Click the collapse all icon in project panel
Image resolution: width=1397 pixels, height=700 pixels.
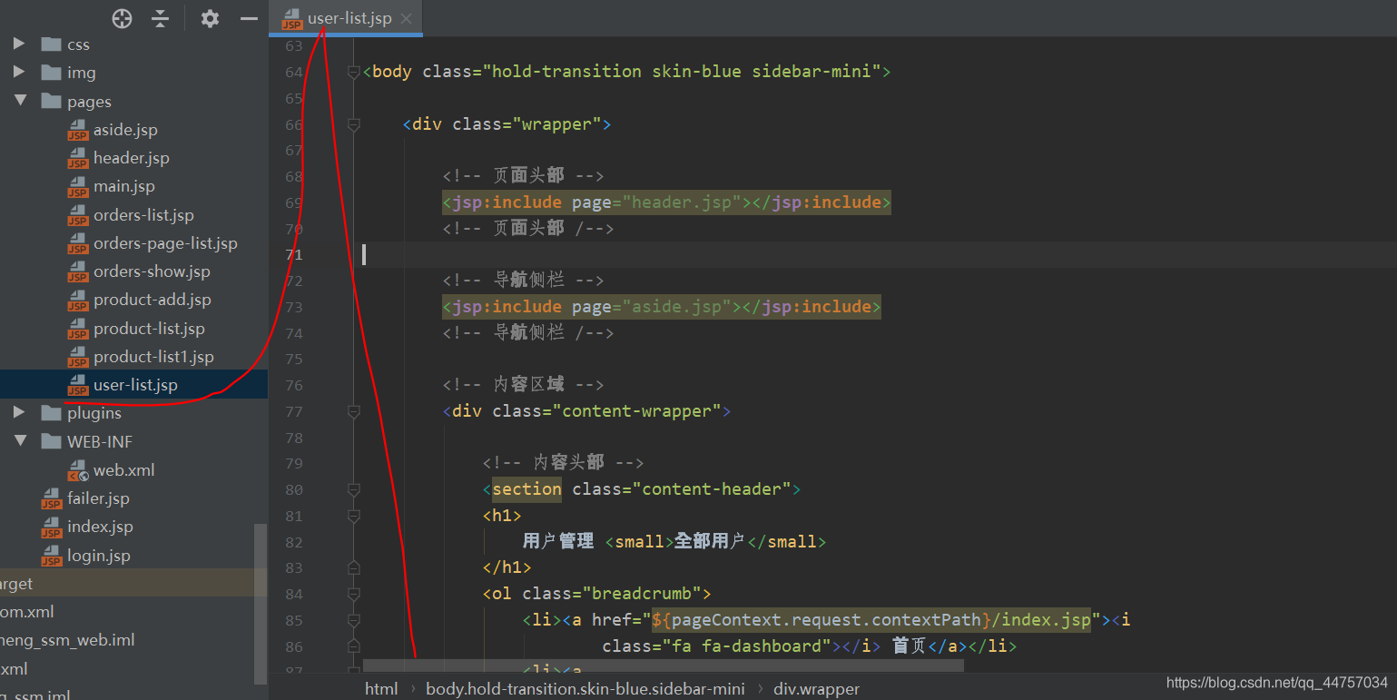pyautogui.click(x=161, y=18)
